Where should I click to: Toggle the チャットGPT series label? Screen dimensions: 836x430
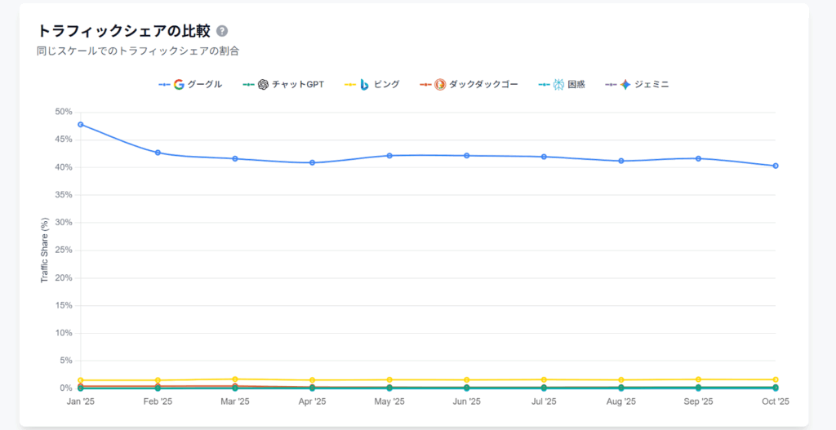point(297,84)
